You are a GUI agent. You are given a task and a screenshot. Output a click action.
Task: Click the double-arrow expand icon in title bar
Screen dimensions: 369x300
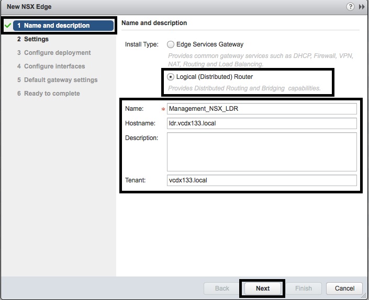[x=361, y=7]
